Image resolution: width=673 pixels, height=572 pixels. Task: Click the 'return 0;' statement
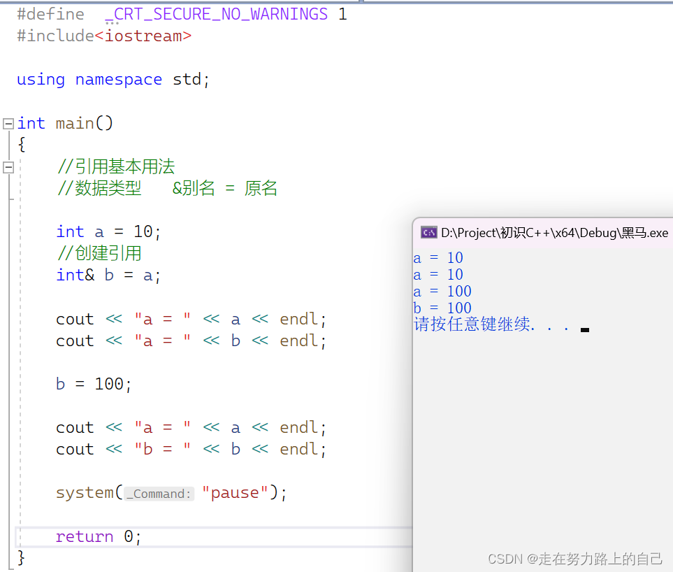pos(98,537)
